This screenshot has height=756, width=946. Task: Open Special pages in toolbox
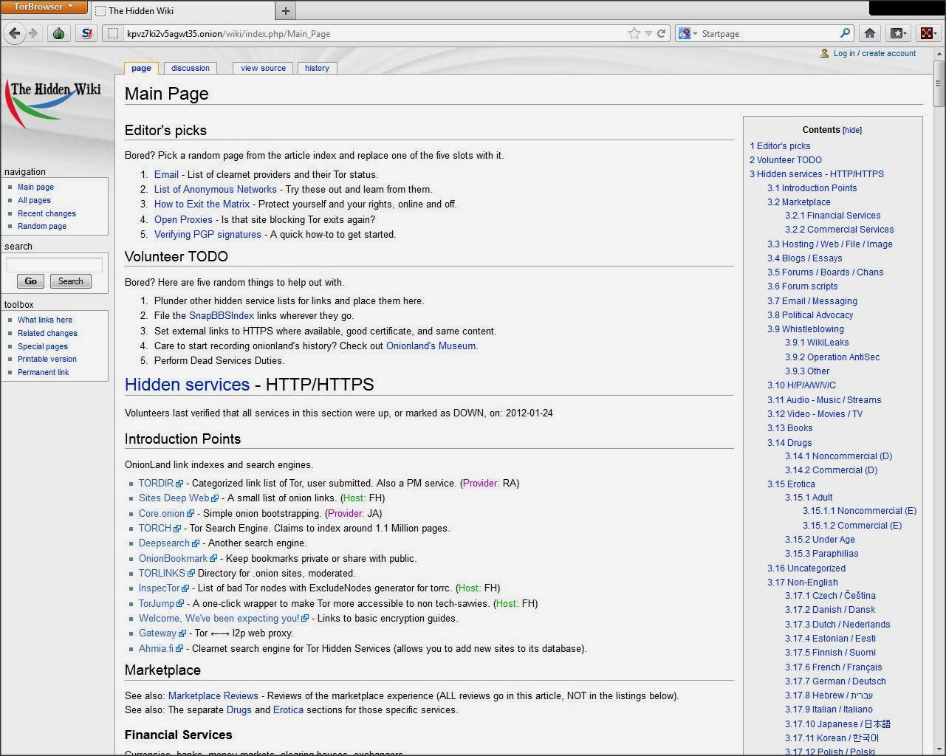pos(43,346)
